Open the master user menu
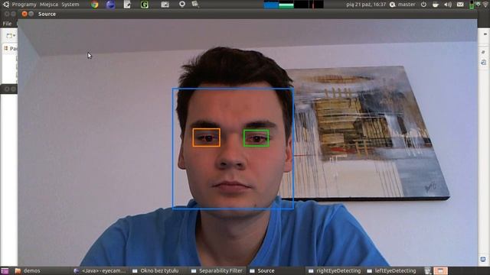The width and height of the screenshot is (490, 275). 403,5
